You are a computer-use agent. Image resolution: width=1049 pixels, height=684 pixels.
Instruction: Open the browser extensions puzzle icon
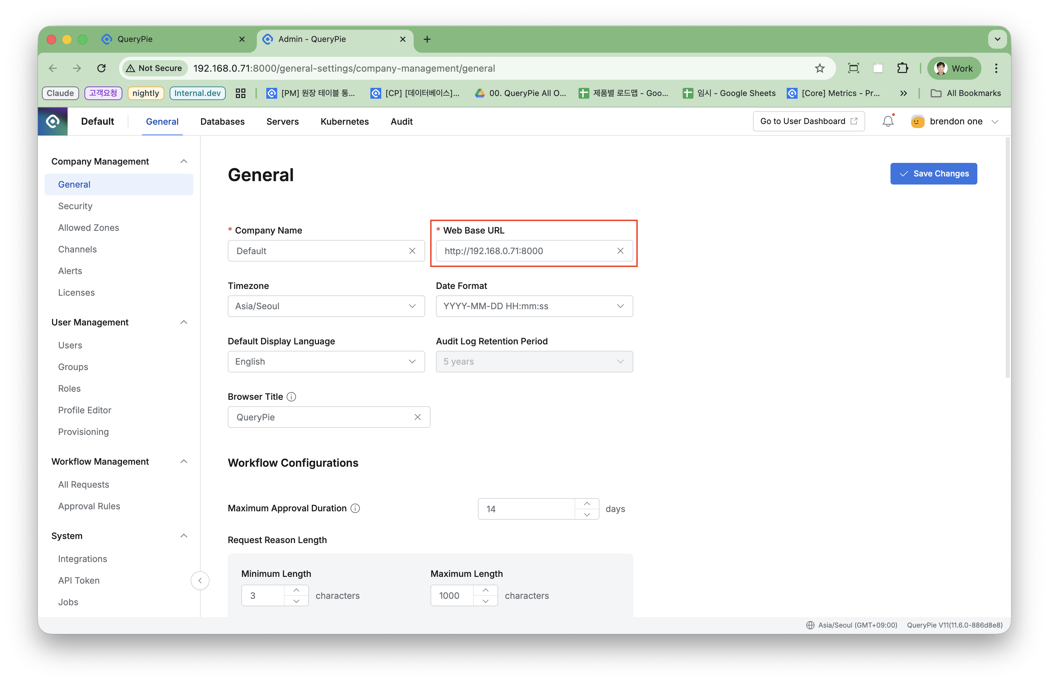[x=902, y=68]
